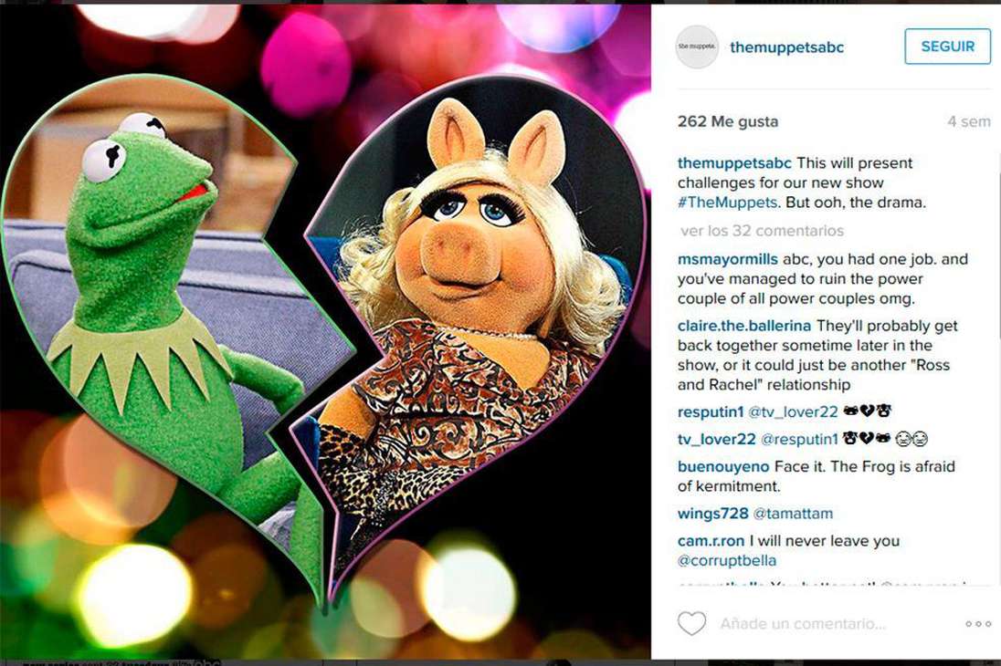The height and width of the screenshot is (666, 1001).
Task: Click the @tamattam mention
Action: coord(793,513)
